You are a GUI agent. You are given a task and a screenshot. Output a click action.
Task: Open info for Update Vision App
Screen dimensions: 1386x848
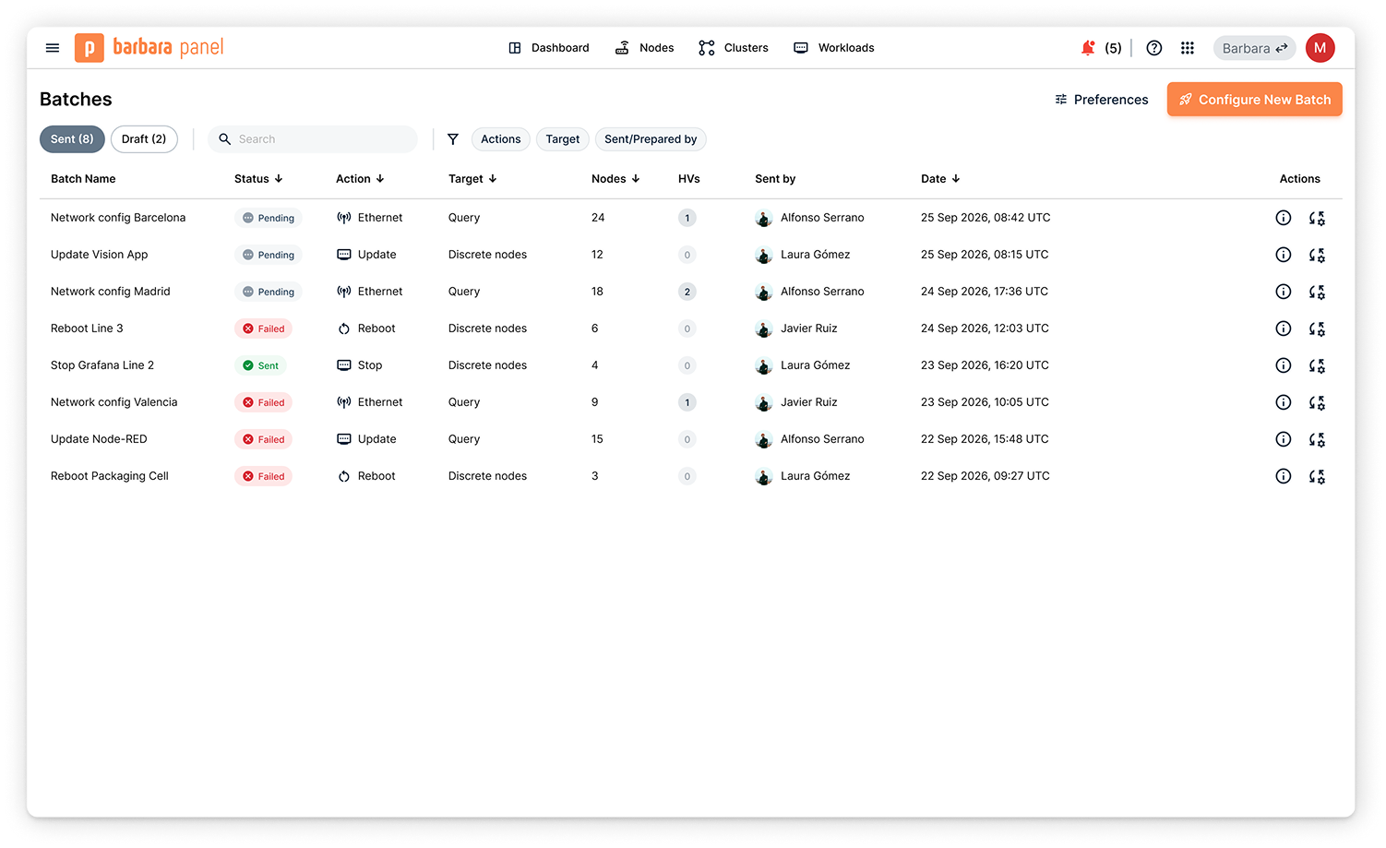coord(1284,255)
